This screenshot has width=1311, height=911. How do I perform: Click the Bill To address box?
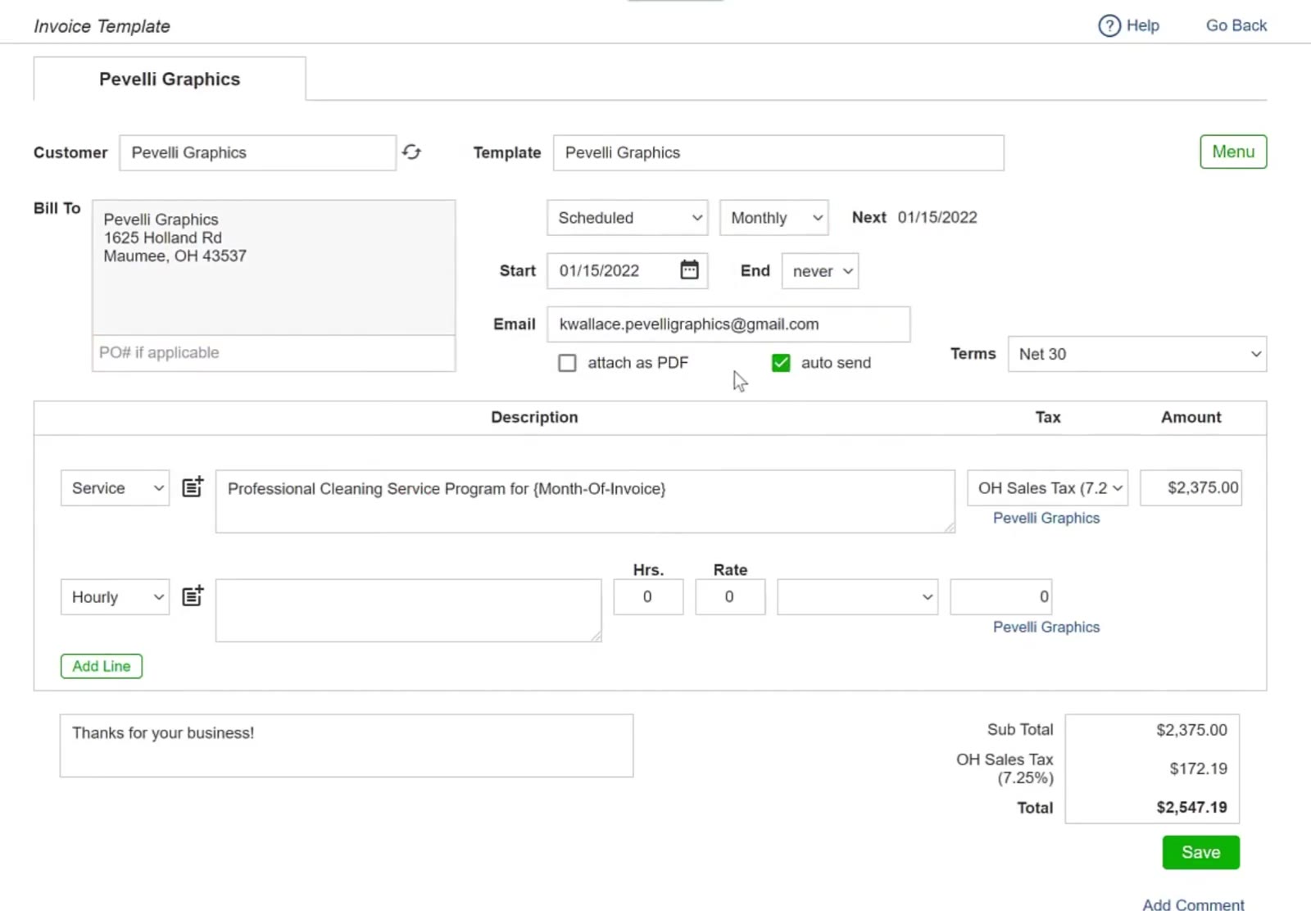click(274, 268)
